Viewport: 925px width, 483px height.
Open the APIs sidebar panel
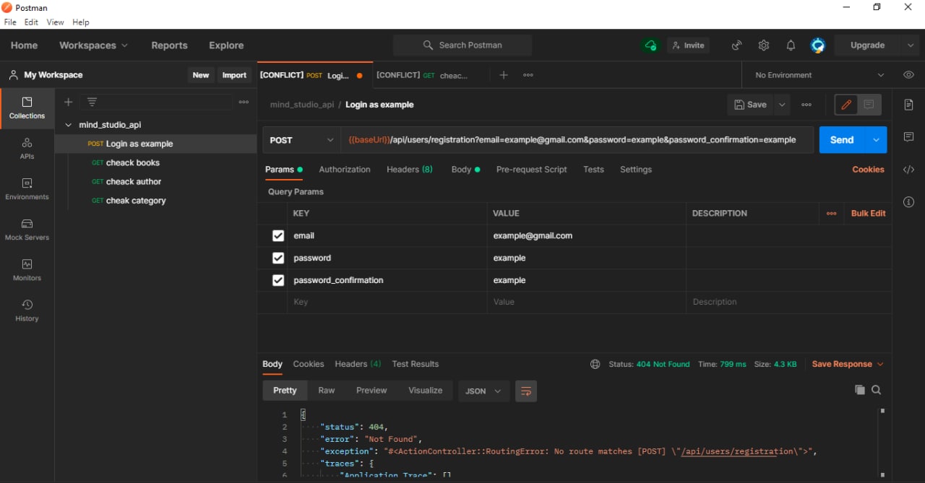[x=27, y=149]
